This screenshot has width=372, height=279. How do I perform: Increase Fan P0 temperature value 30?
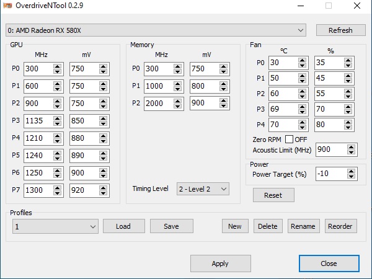click(x=303, y=60)
